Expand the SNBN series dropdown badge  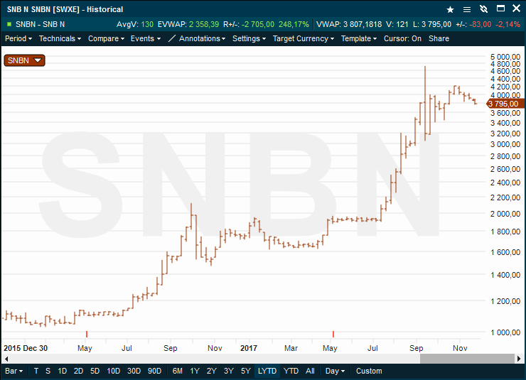[24, 60]
